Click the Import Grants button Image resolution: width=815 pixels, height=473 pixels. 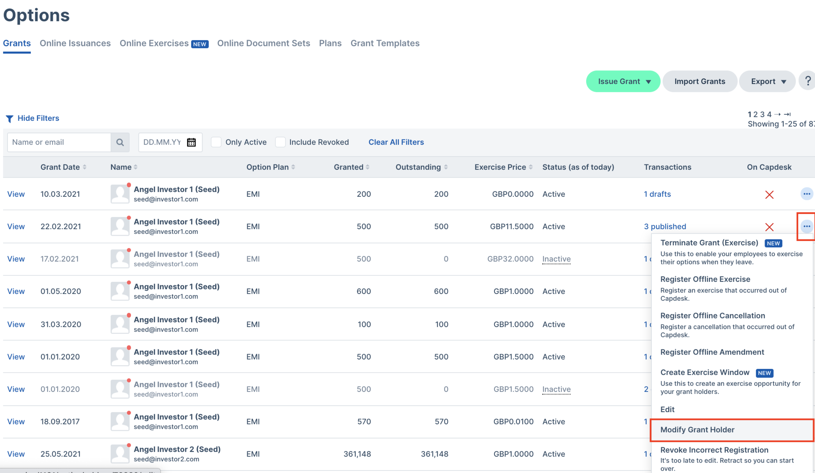[x=700, y=81]
